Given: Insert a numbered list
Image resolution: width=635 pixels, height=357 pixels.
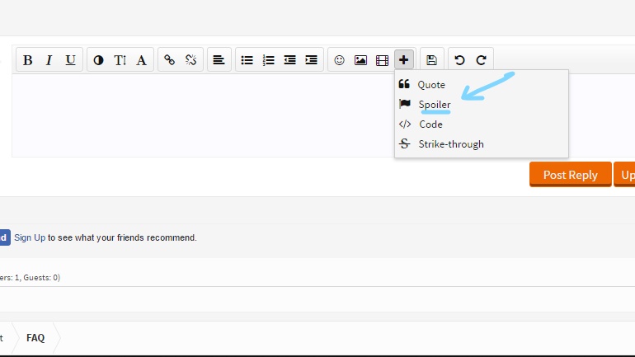Looking at the screenshot, I should tap(269, 60).
